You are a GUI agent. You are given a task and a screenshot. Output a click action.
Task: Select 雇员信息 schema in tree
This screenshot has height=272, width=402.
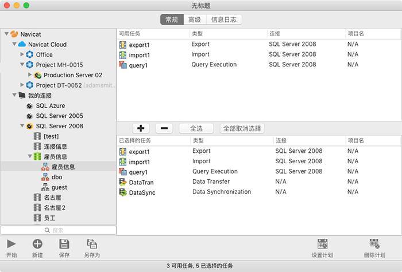[59, 167]
